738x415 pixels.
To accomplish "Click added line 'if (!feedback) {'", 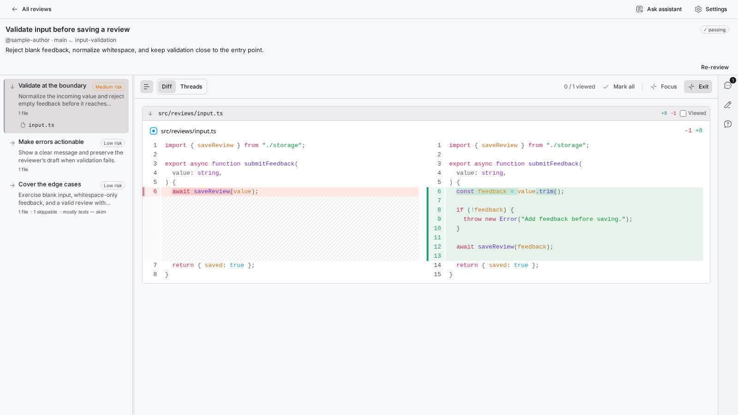I will (x=485, y=210).
